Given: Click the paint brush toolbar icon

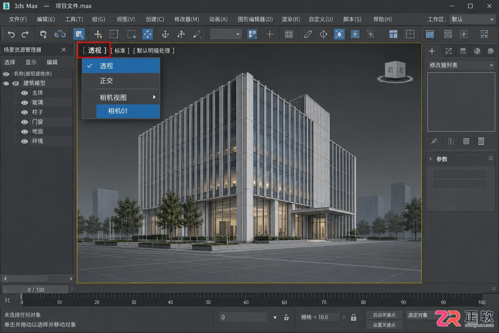Looking at the screenshot, I should tap(197, 34).
